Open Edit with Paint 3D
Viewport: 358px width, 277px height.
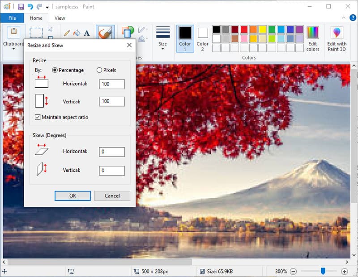point(337,38)
